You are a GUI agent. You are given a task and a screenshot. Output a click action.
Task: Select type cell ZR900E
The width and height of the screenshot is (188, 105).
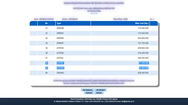(x=60, y=38)
